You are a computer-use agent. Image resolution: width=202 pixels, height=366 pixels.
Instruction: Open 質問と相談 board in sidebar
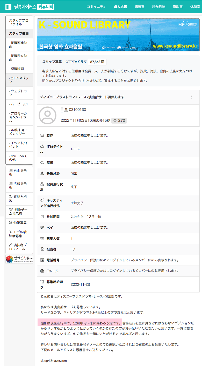19,199
